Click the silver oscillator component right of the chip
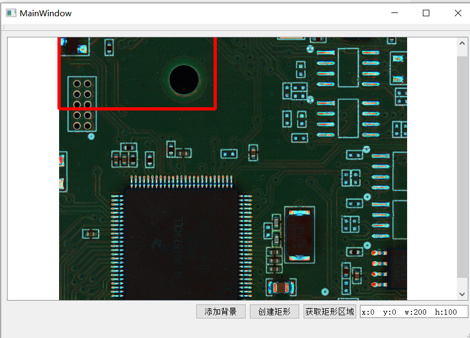The height and width of the screenshot is (338, 470). pos(299,233)
